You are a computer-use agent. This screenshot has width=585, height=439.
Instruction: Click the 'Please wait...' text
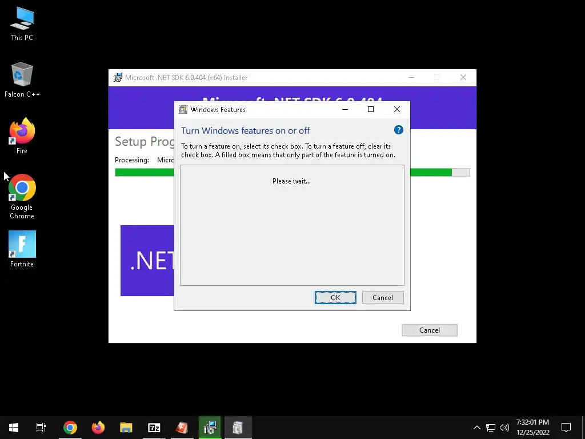coord(291,181)
